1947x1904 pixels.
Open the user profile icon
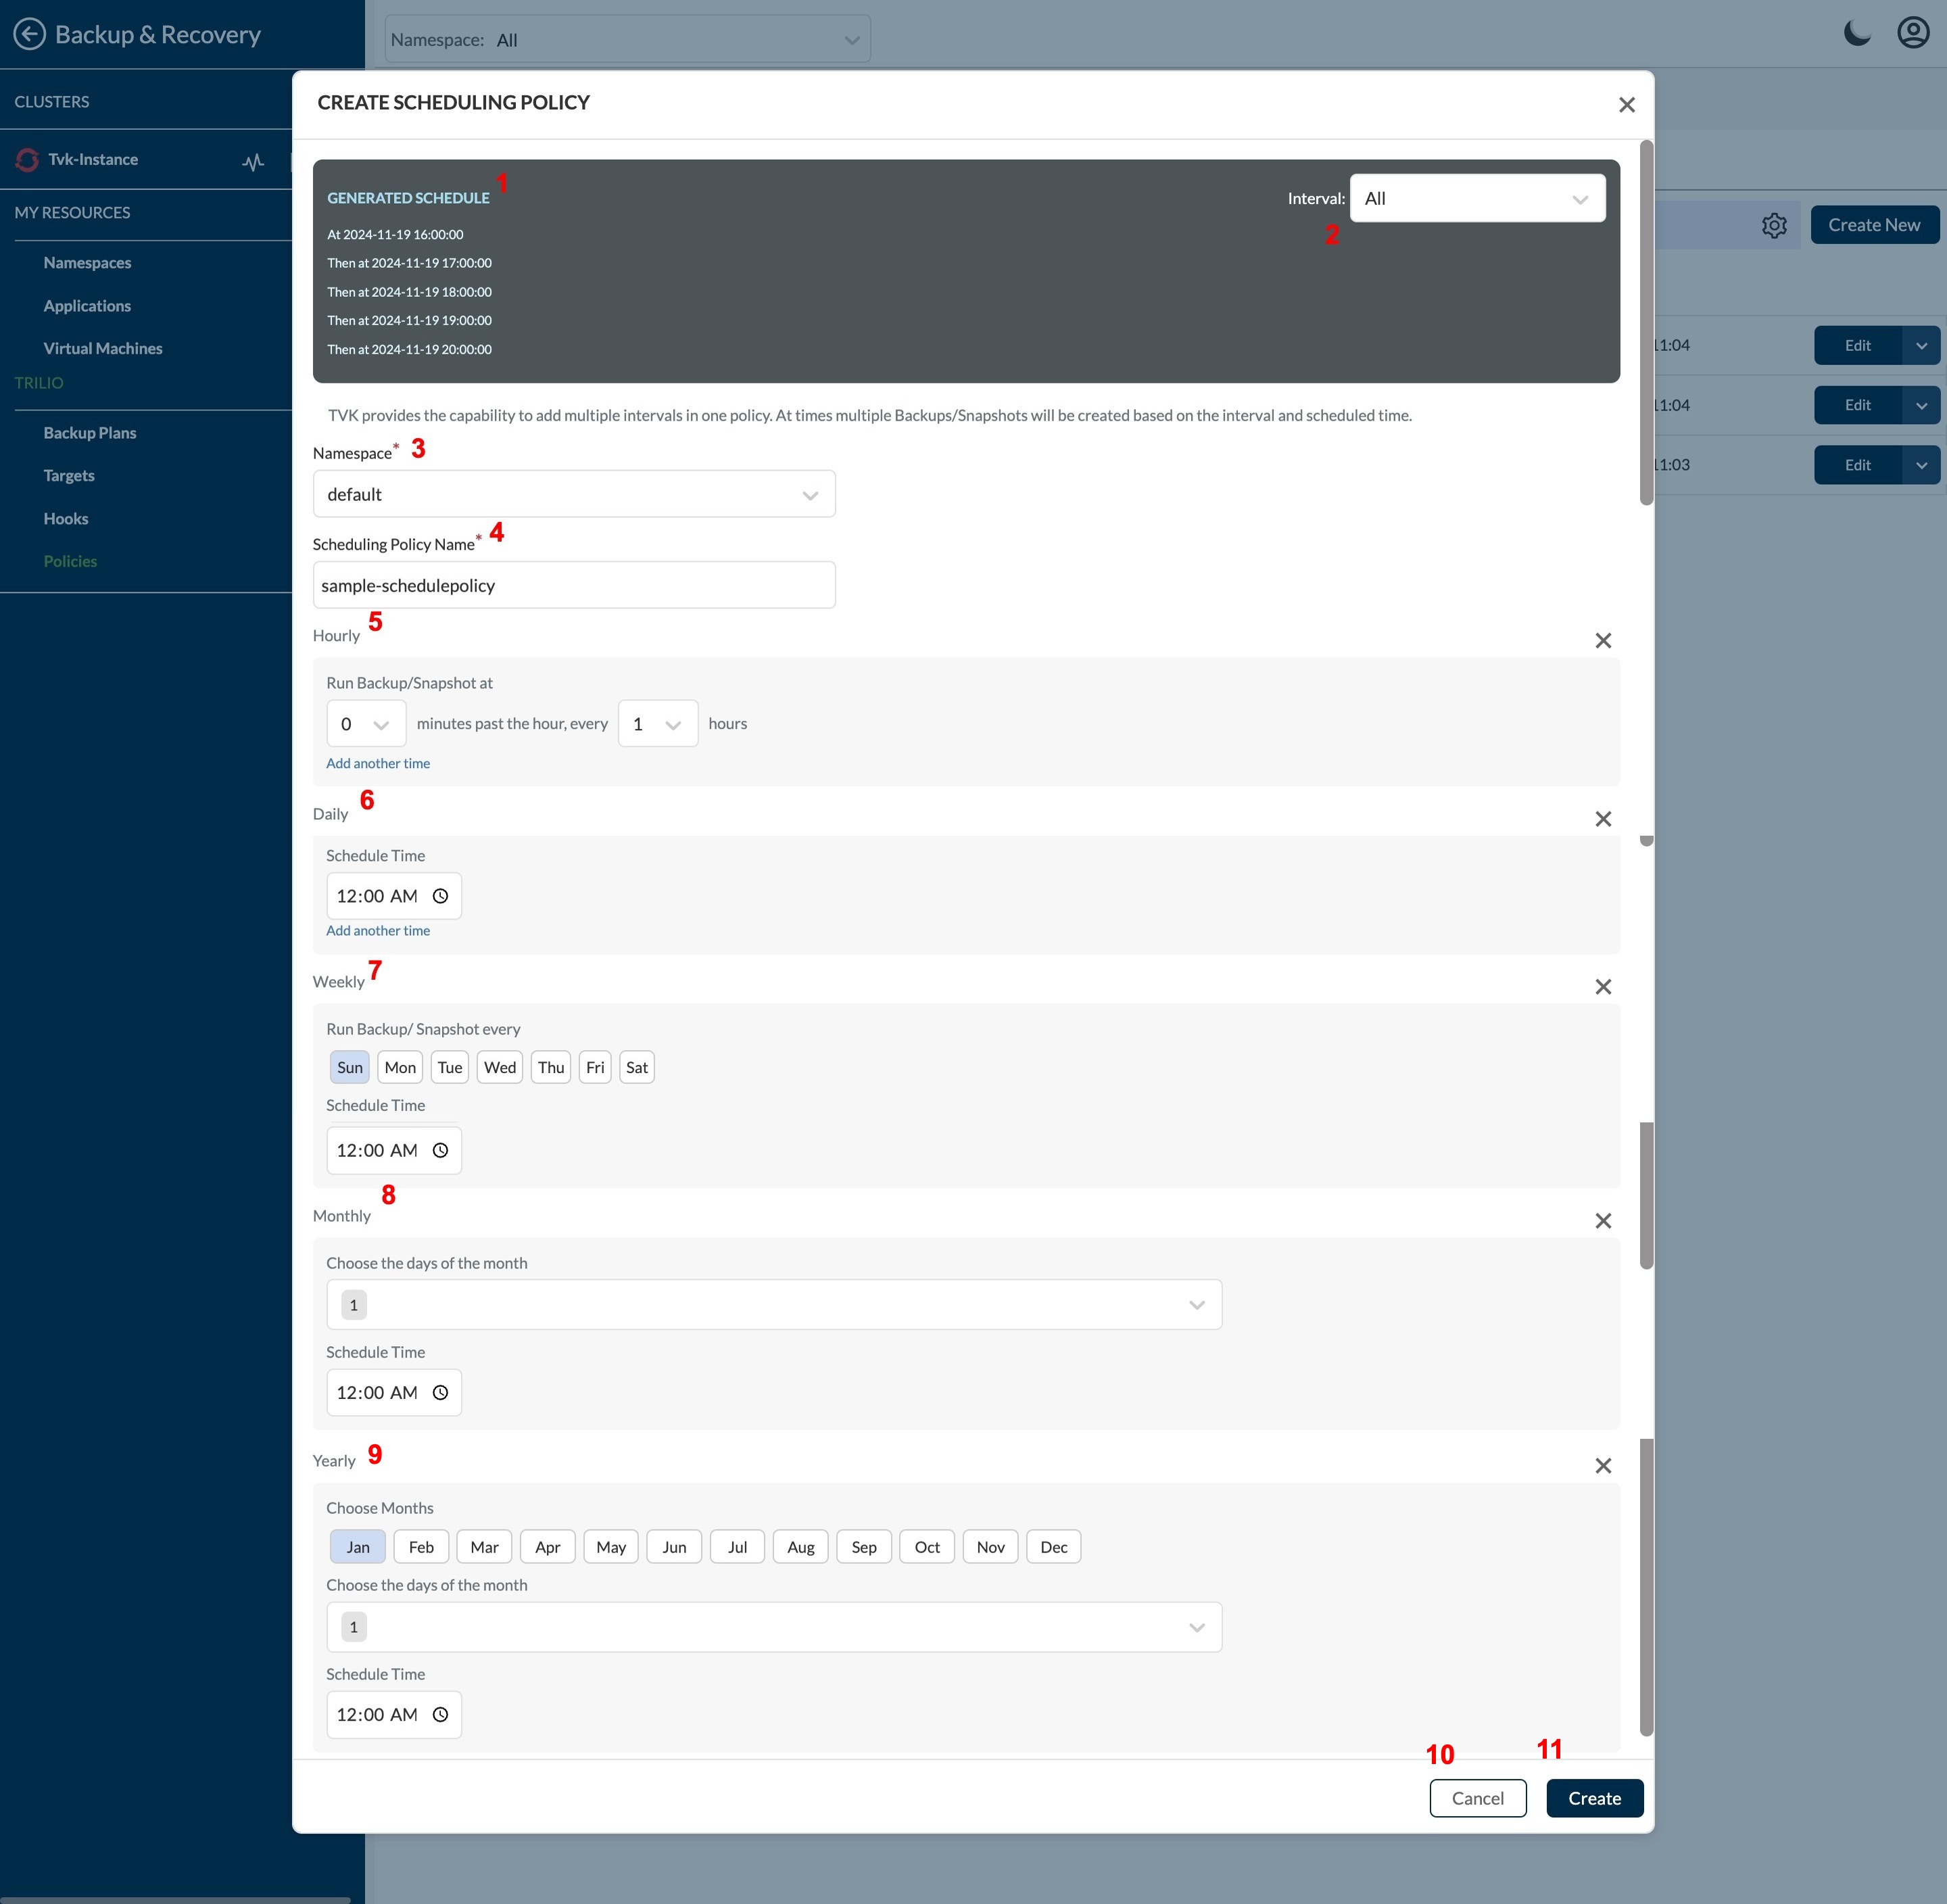(1913, 33)
